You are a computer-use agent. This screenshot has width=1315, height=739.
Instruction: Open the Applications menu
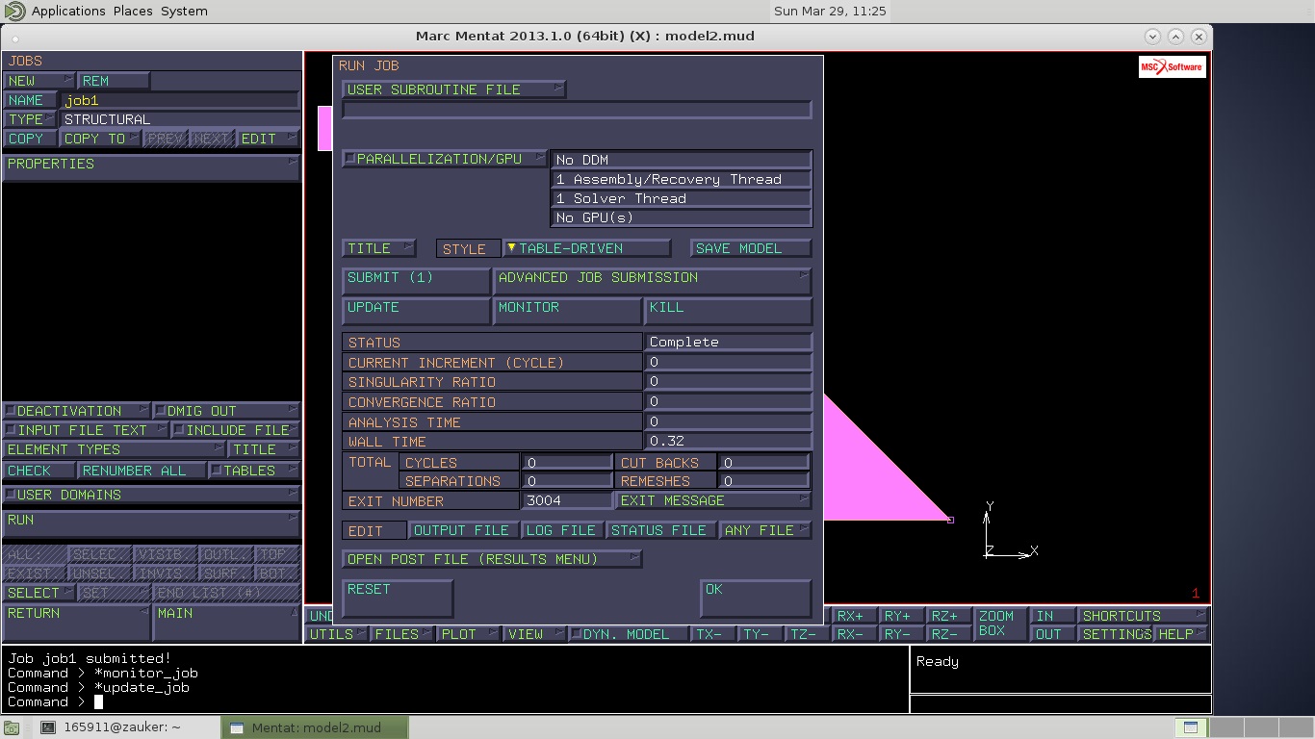(68, 11)
